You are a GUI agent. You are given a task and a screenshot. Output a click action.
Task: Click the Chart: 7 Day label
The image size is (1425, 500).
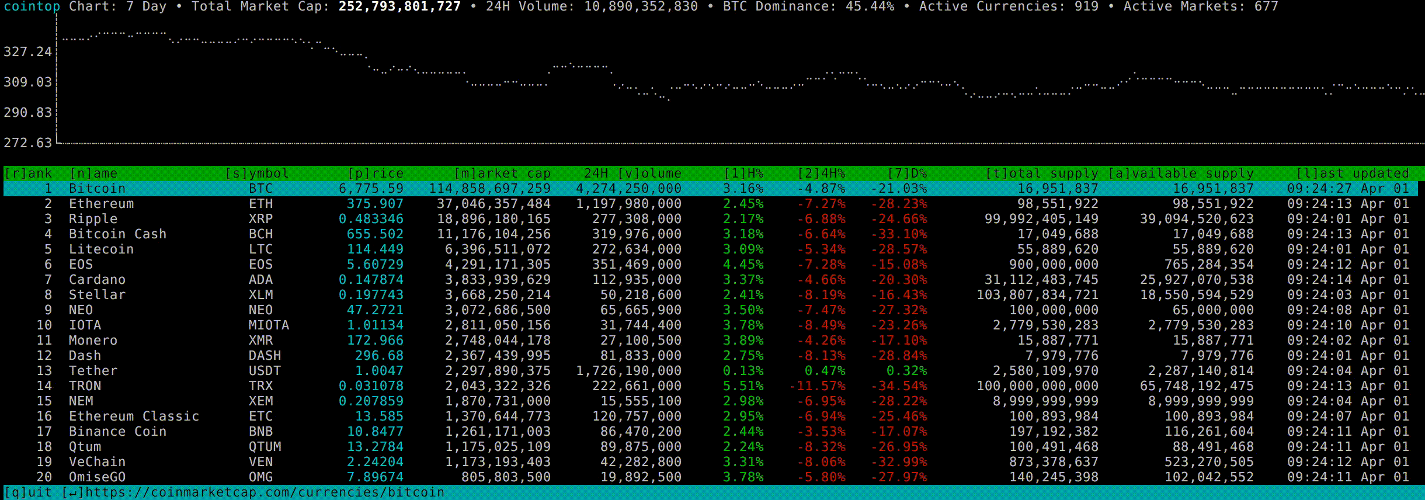pyautogui.click(x=118, y=6)
